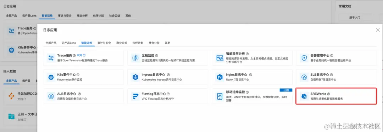Select 商业分析 tab in the dialog
The width and height of the screenshot is (383, 132).
122,43
